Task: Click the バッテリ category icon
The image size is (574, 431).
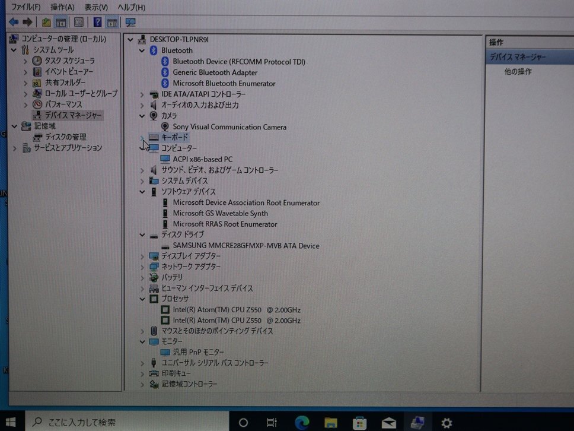Action: pos(154,277)
